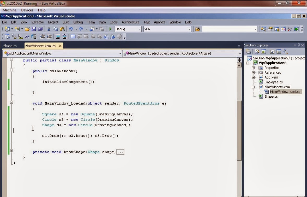Click the Copy toolbar icon

56,29
